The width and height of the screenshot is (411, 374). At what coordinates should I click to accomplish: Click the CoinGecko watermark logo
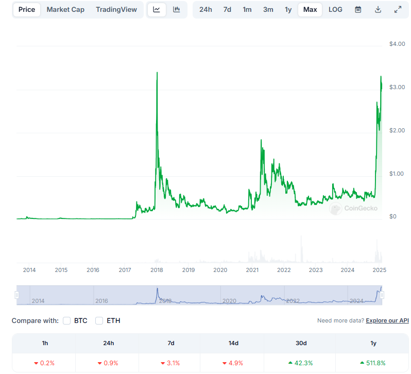coord(353,209)
